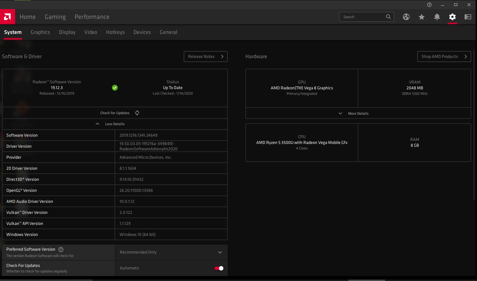Maximize the Radeon Software window
The image size is (477, 281).
pos(456,5)
